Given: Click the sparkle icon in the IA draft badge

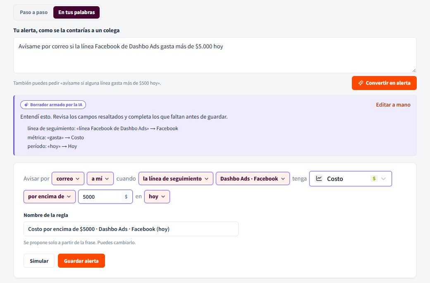Looking at the screenshot, I should click(26, 105).
